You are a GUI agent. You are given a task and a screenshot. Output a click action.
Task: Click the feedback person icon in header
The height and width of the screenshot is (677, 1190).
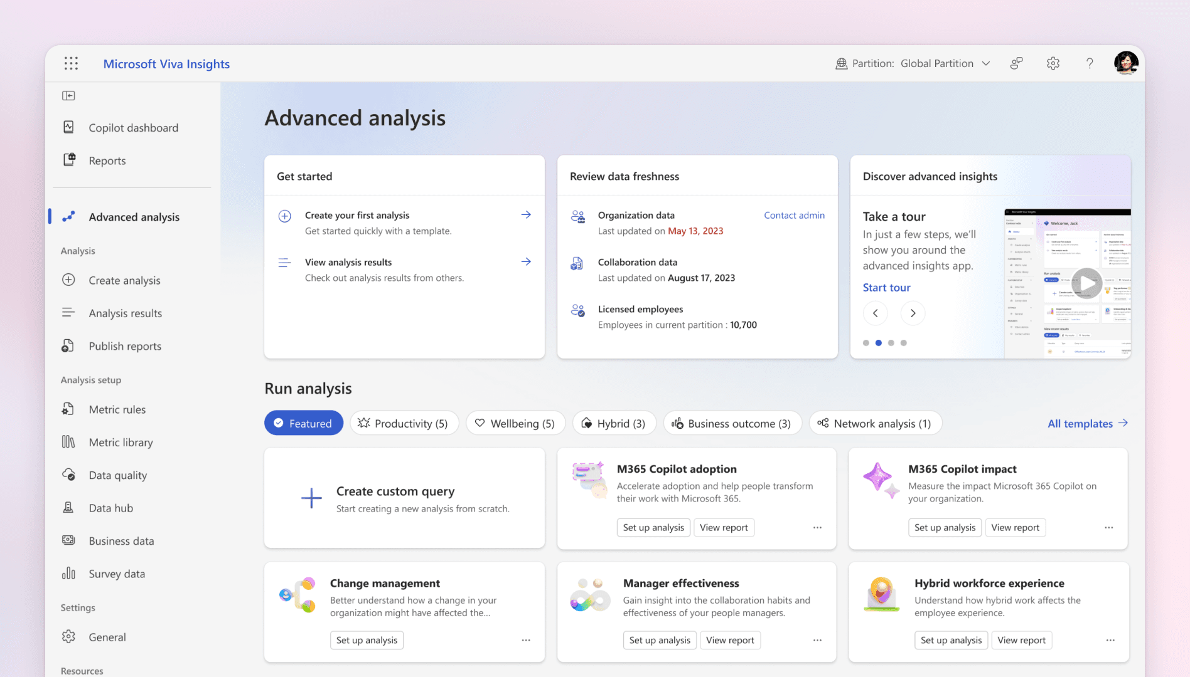pyautogui.click(x=1017, y=63)
